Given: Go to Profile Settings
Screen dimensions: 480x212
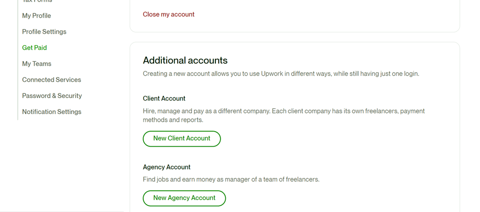Looking at the screenshot, I should (x=44, y=32).
